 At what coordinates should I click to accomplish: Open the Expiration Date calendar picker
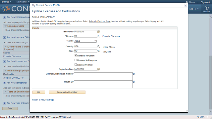(x=99, y=69)
